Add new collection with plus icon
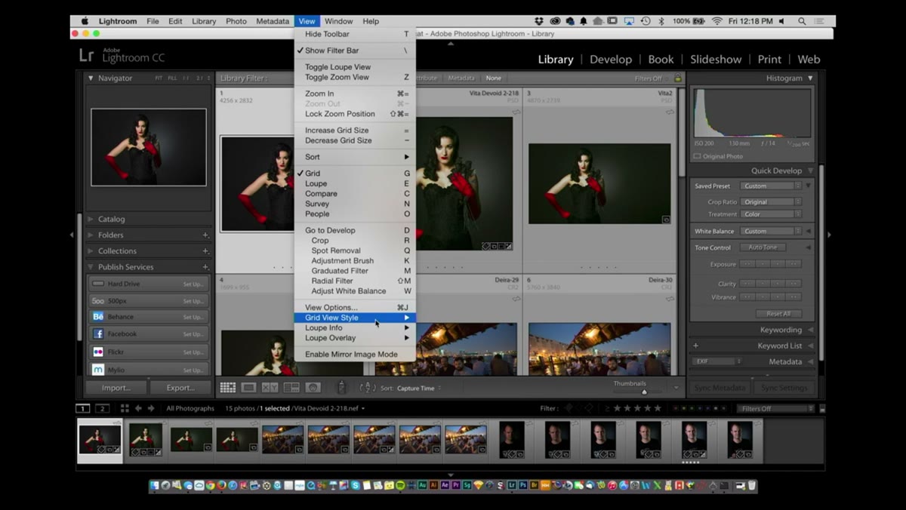The width and height of the screenshot is (906, 510). pyautogui.click(x=205, y=250)
